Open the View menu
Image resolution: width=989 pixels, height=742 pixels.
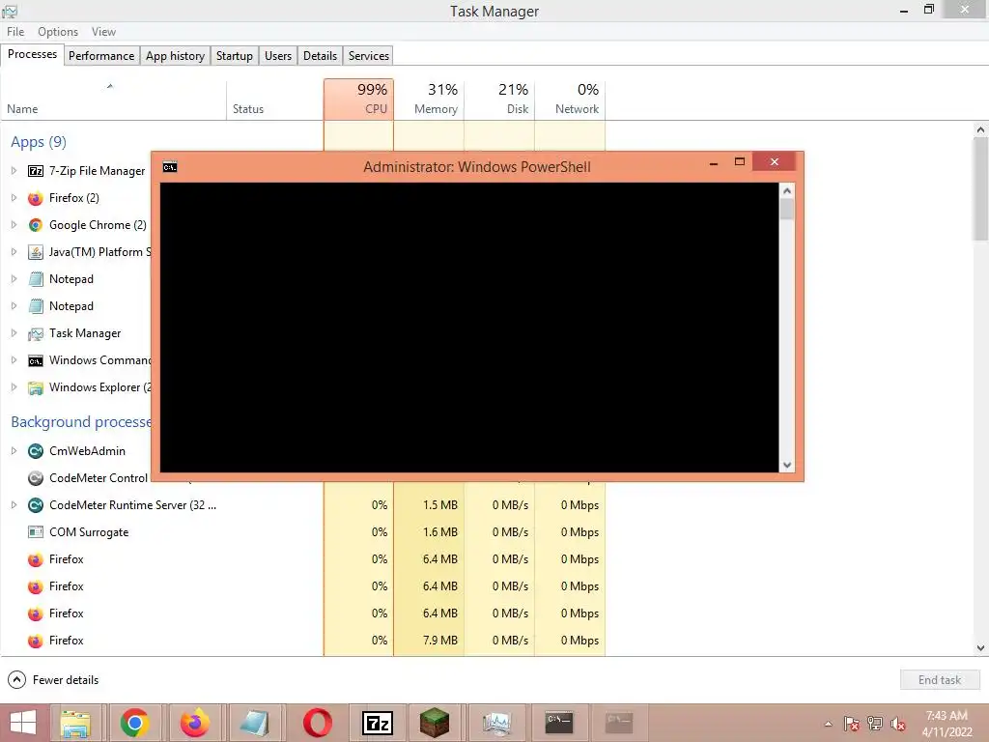103,32
